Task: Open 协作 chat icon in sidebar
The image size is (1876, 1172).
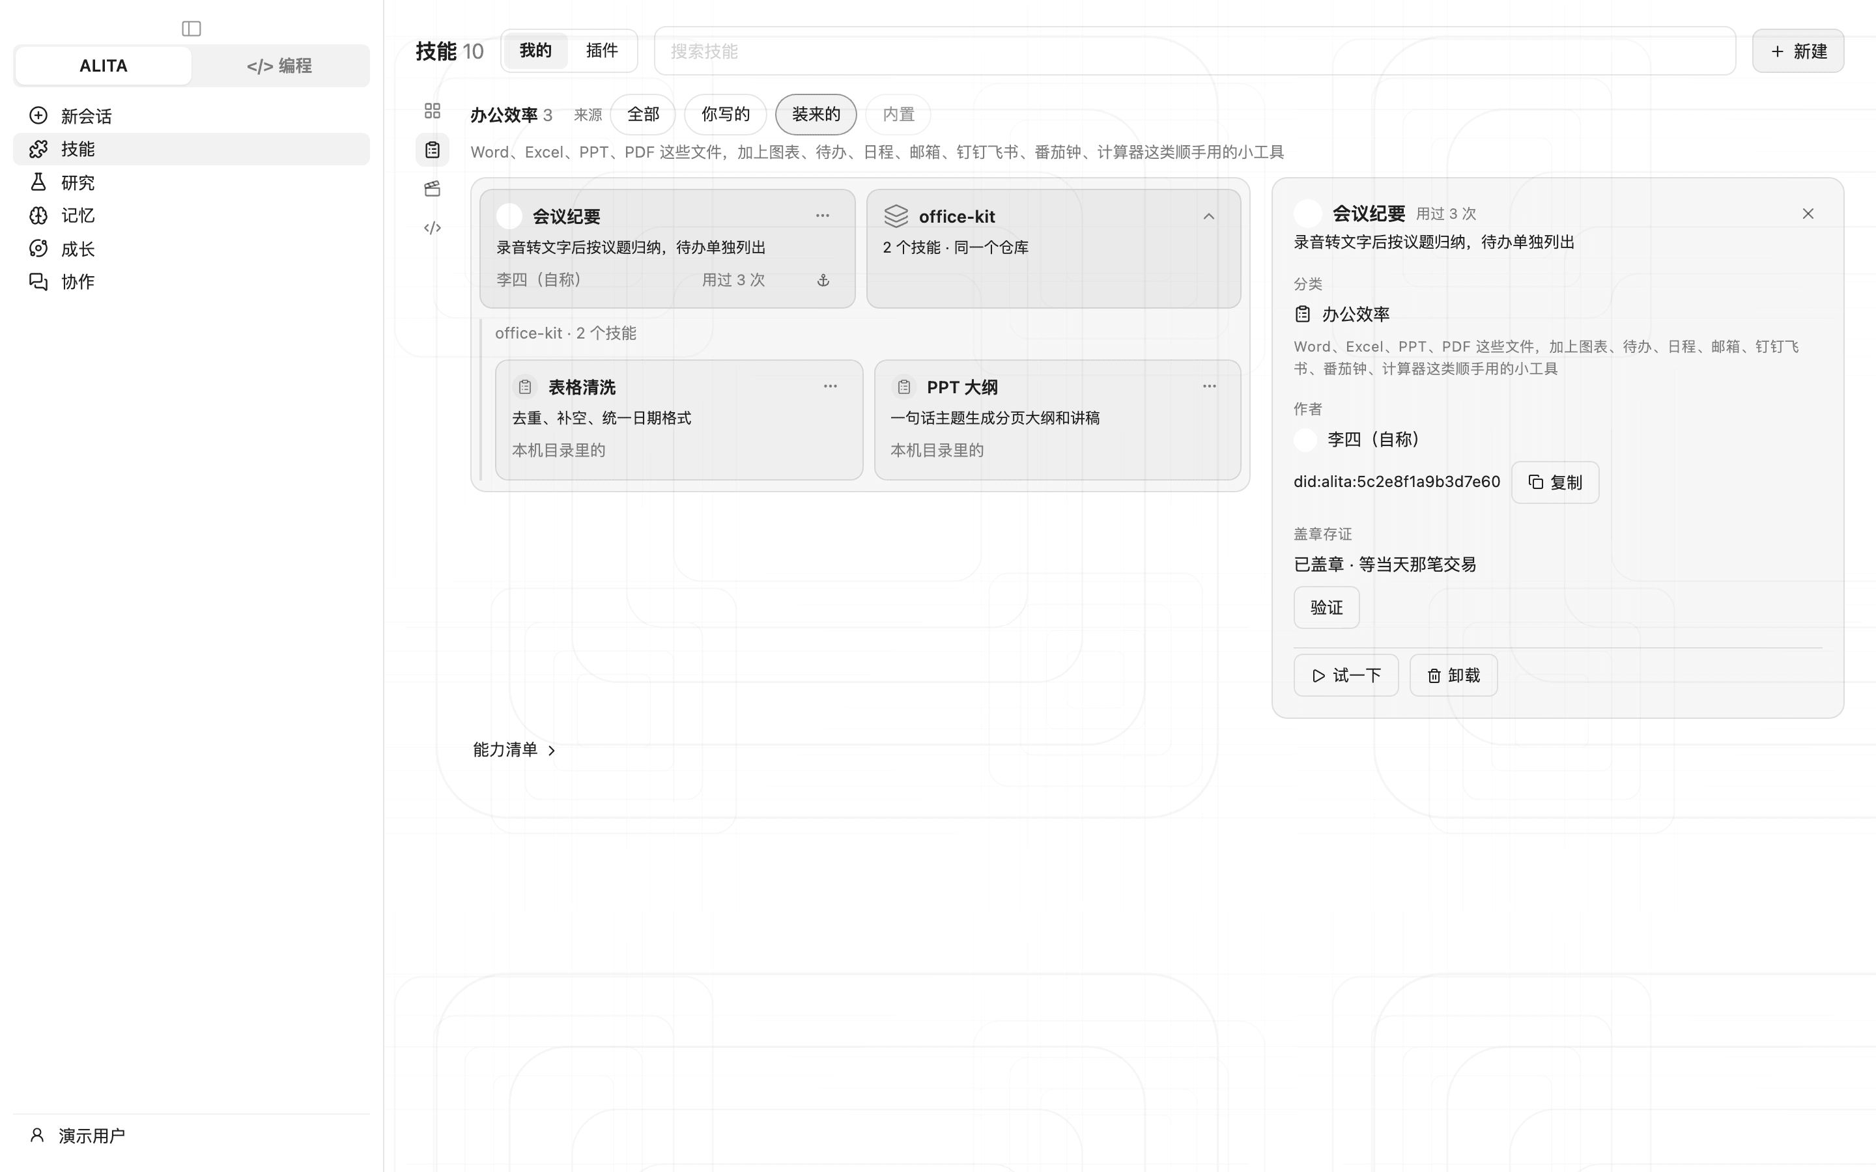Action: [38, 281]
